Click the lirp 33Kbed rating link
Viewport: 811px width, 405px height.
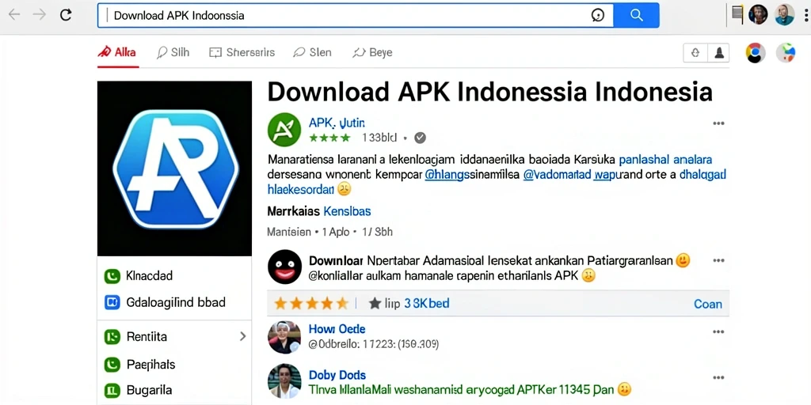417,303
